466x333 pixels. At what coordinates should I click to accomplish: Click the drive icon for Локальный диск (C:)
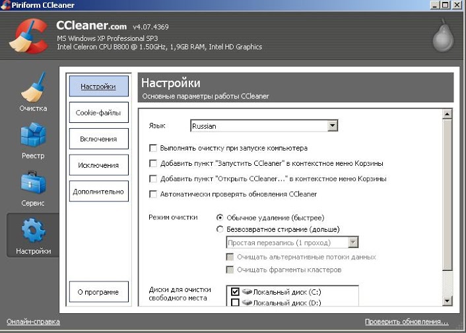pos(247,292)
